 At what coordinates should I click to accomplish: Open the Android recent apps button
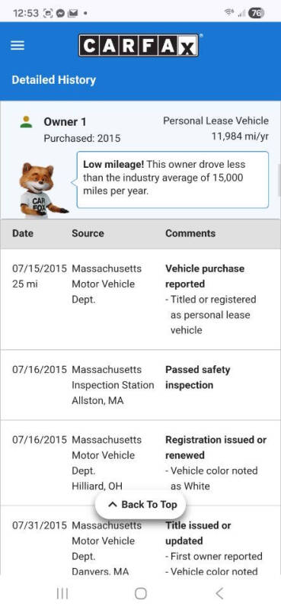[x=62, y=593]
